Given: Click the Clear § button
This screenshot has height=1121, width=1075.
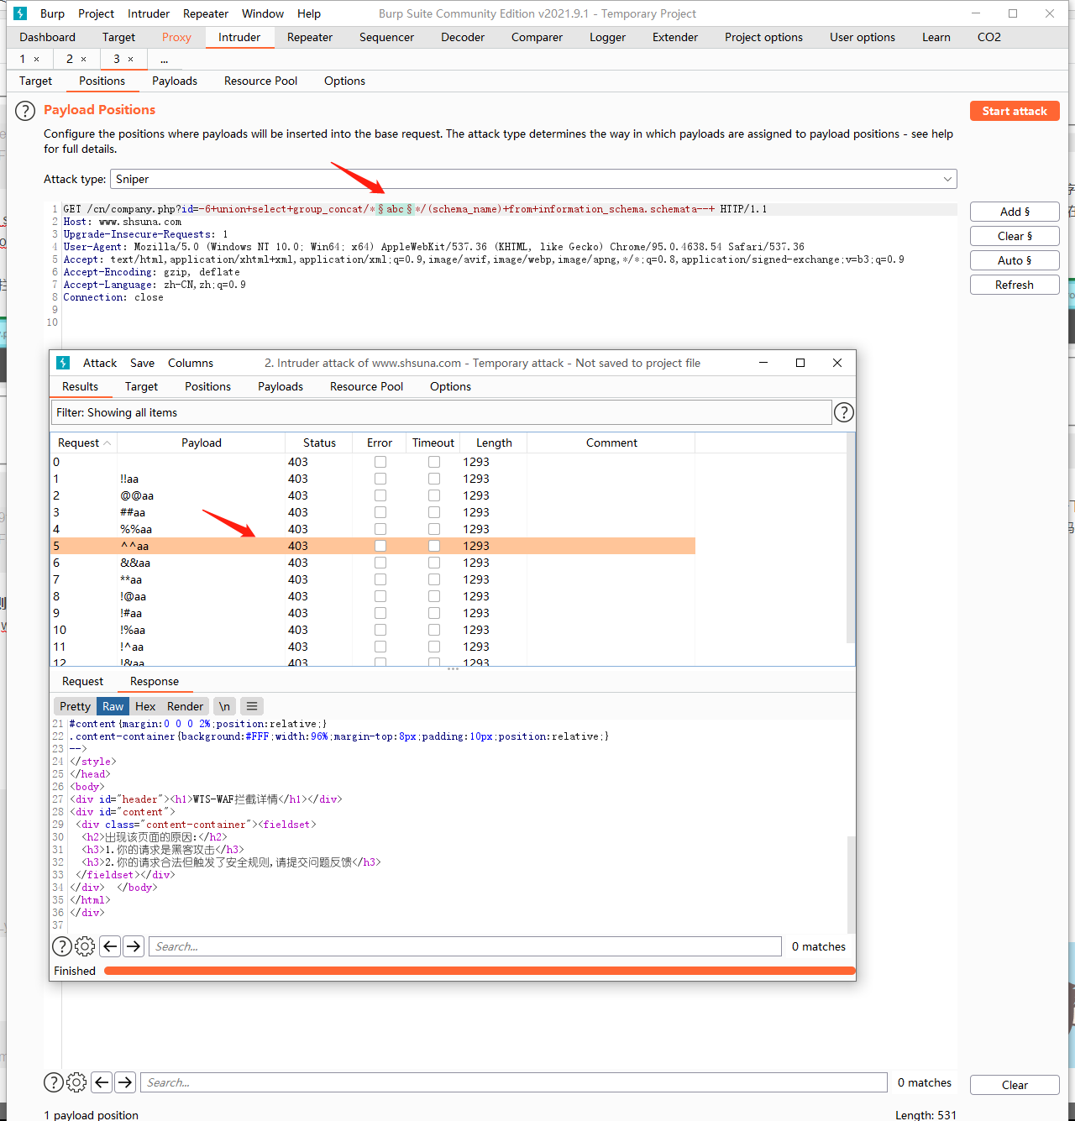Looking at the screenshot, I should coord(1015,236).
